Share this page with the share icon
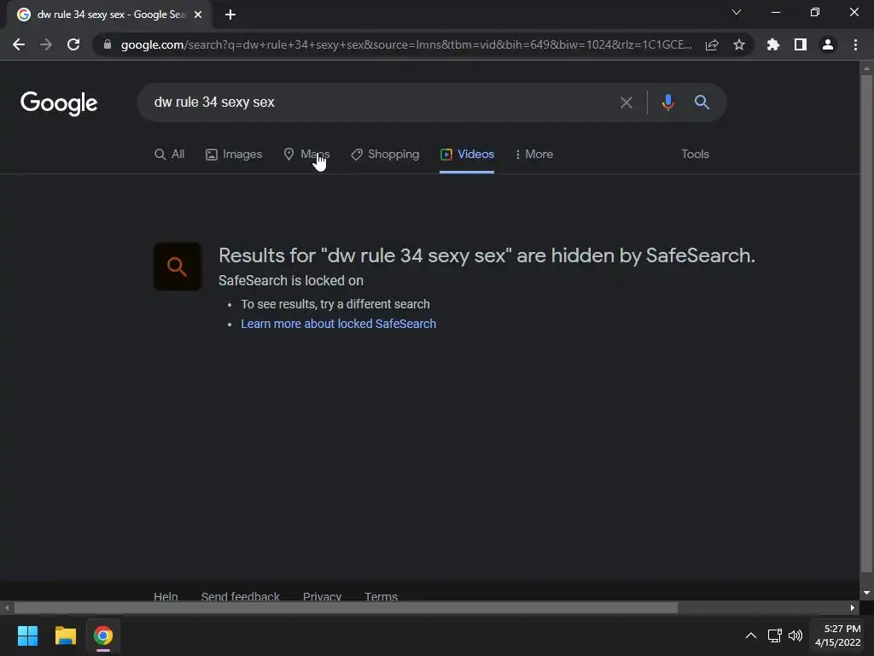The width and height of the screenshot is (874, 656). click(712, 44)
